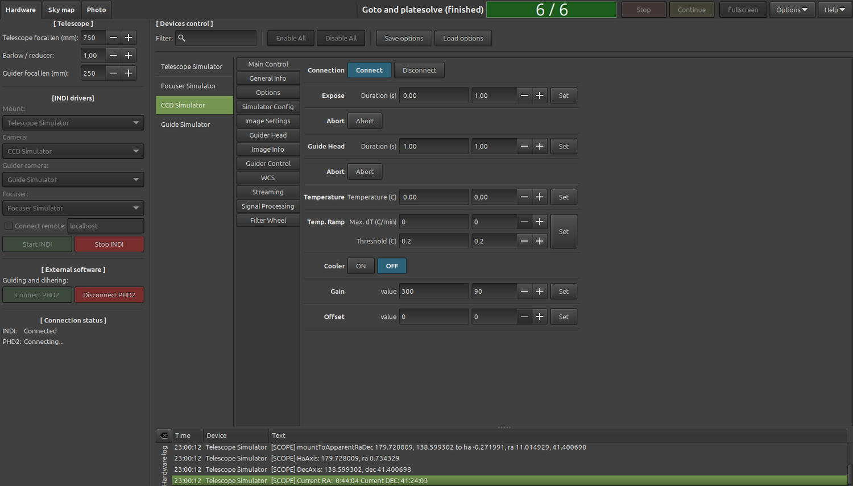Click the Stop INDI button
The image size is (853, 486).
click(109, 244)
